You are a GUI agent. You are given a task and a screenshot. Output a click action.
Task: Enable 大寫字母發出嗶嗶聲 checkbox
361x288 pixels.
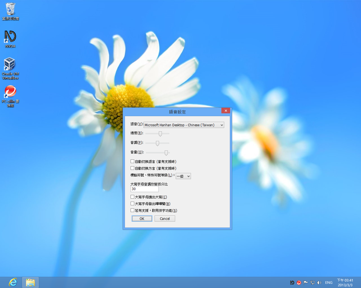(133, 204)
